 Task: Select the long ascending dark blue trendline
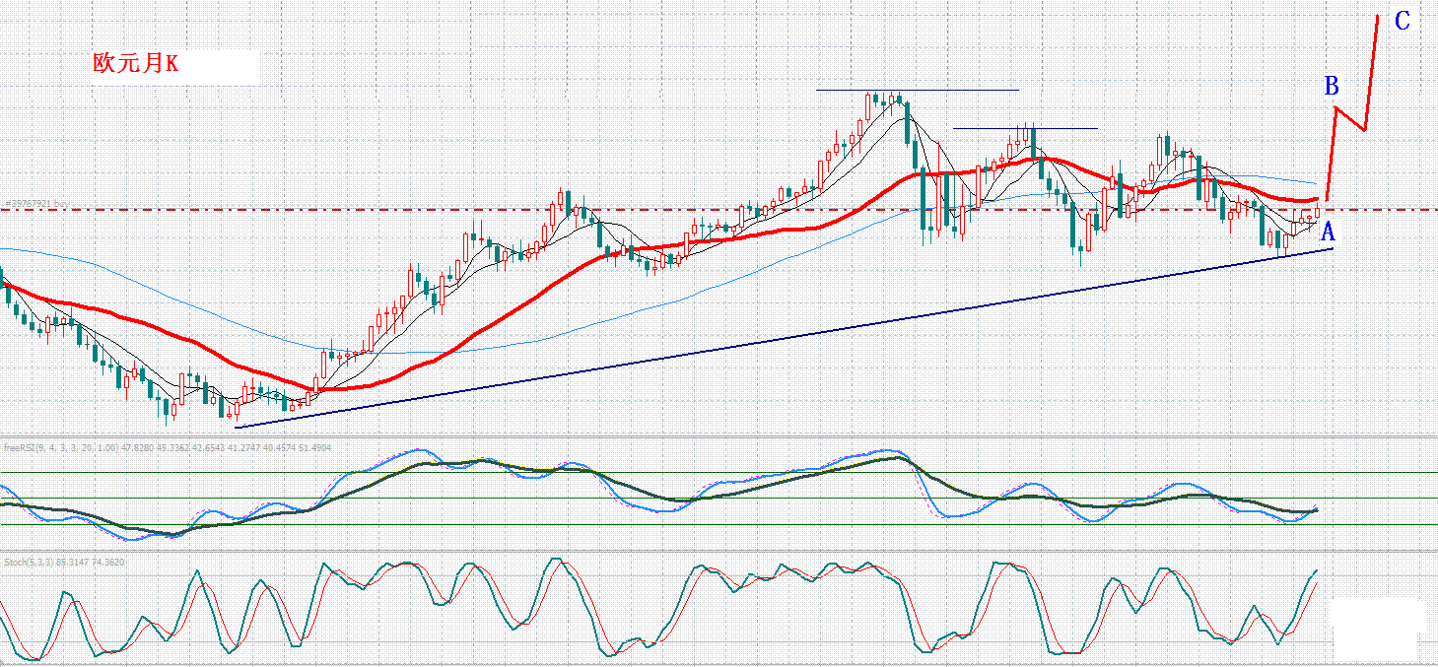coord(784,337)
